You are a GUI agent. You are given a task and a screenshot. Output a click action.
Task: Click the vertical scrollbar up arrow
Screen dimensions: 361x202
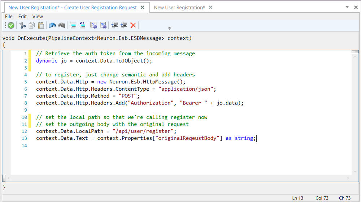point(355,57)
